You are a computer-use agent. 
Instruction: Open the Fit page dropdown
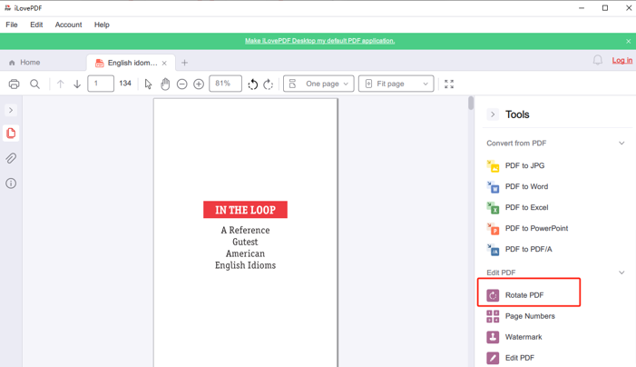[x=396, y=84]
